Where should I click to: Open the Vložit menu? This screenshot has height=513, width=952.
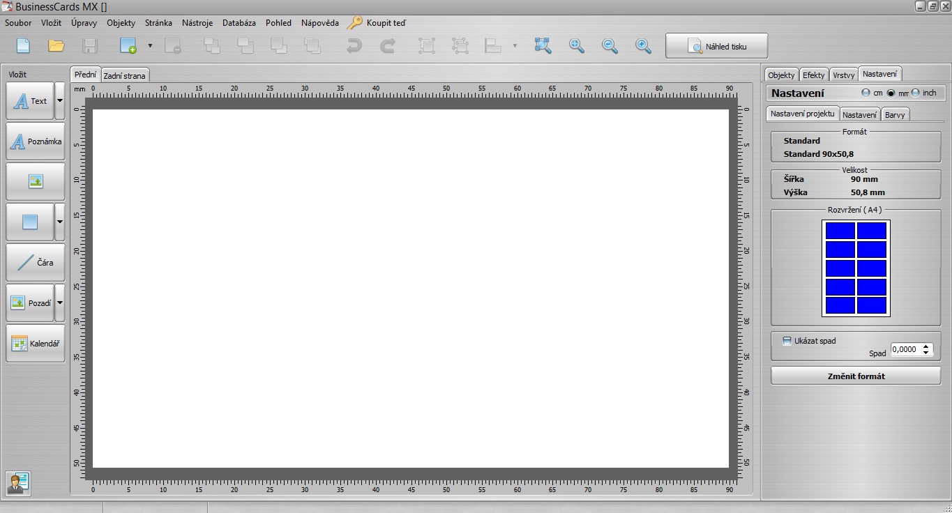(x=51, y=23)
